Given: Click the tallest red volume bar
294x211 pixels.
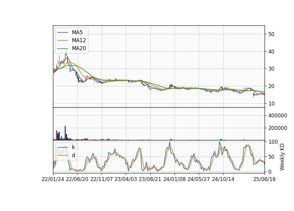Looking at the screenshot, I should 65,133.
